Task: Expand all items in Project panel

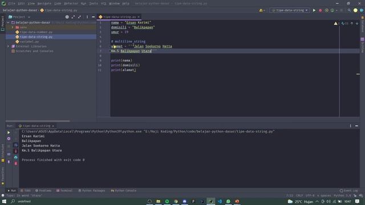Action: click(73, 17)
